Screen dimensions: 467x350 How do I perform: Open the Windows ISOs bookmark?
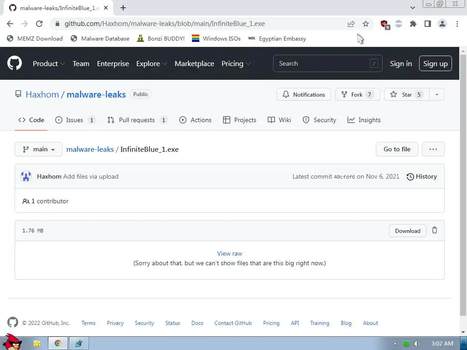[x=216, y=39]
